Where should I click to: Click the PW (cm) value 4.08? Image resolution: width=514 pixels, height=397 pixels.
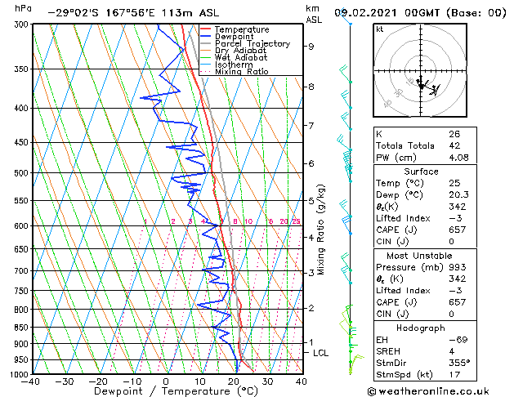458,158
